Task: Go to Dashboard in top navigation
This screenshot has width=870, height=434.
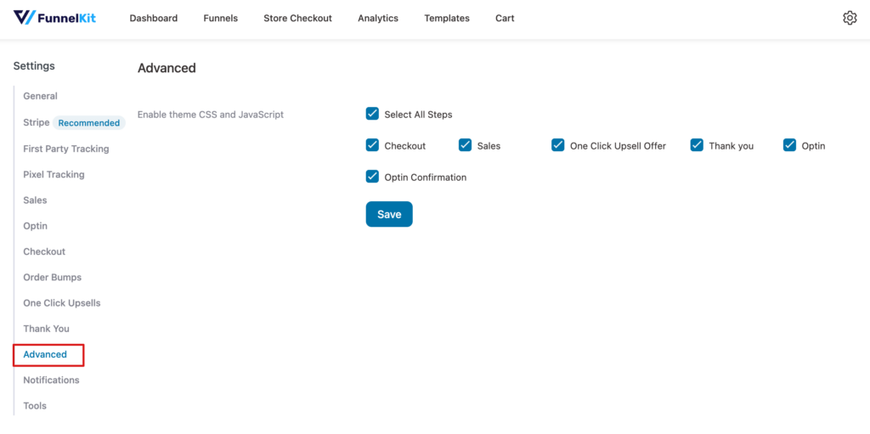Action: (x=154, y=19)
